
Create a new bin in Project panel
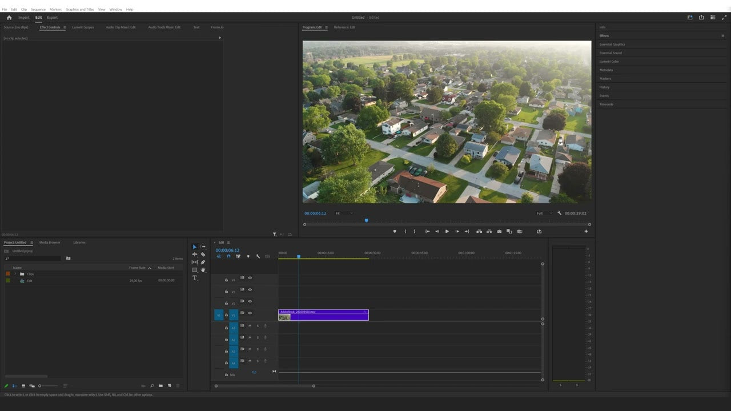pos(161,386)
